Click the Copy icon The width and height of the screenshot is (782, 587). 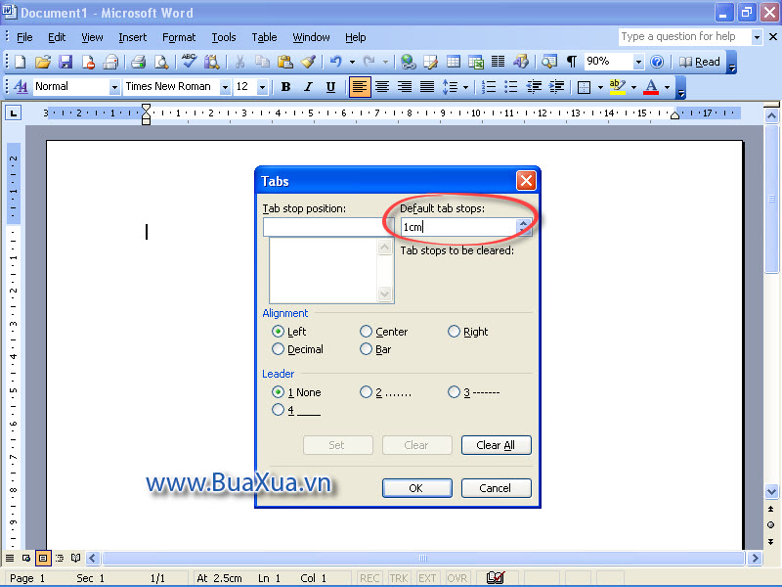coord(262,62)
